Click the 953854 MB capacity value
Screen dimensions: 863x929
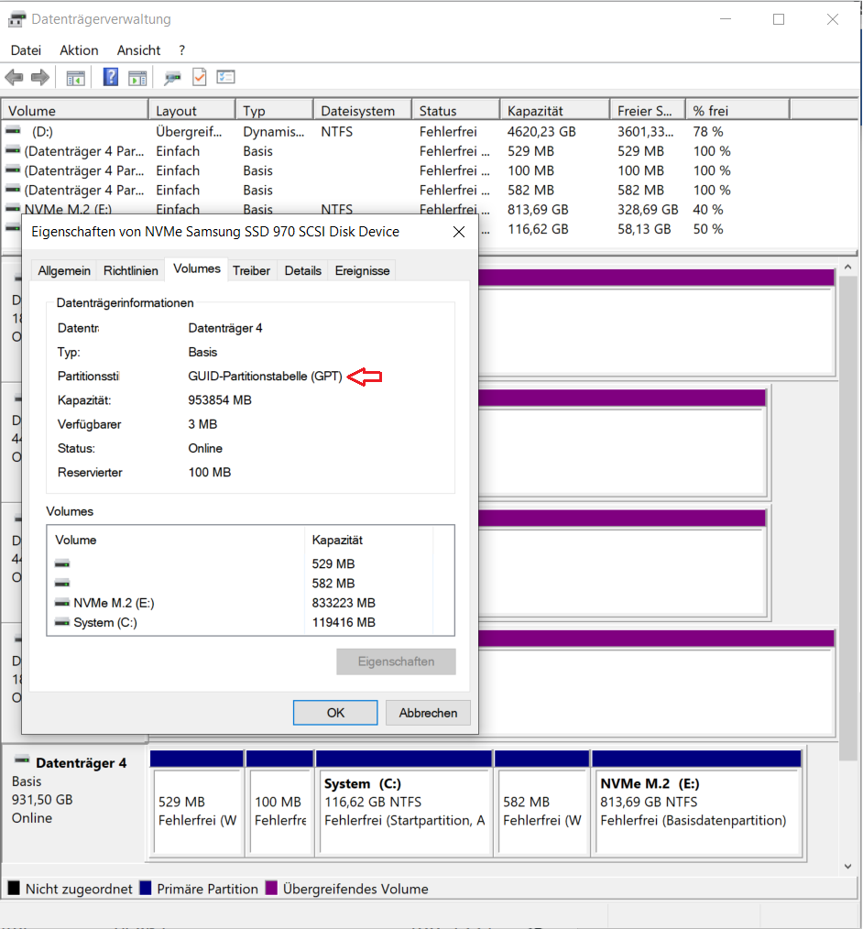(220, 400)
